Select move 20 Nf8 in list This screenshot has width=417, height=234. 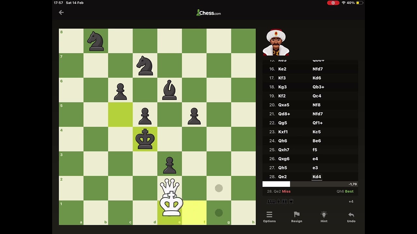click(316, 105)
